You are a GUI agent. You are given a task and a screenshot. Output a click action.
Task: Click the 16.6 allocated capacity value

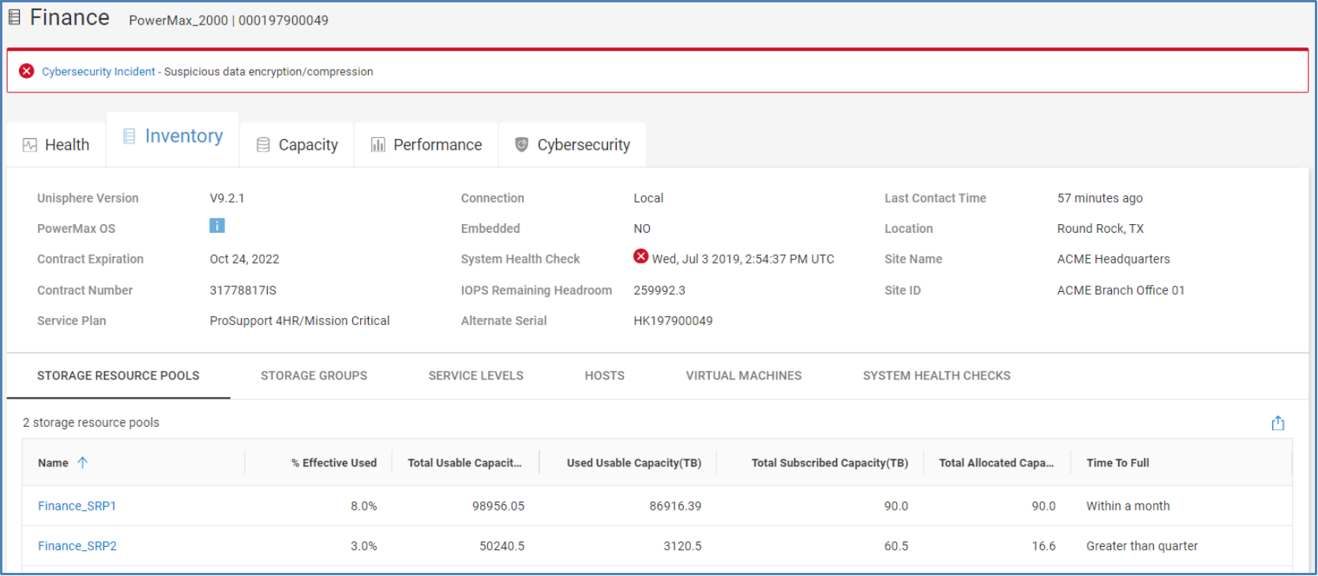(x=1044, y=546)
